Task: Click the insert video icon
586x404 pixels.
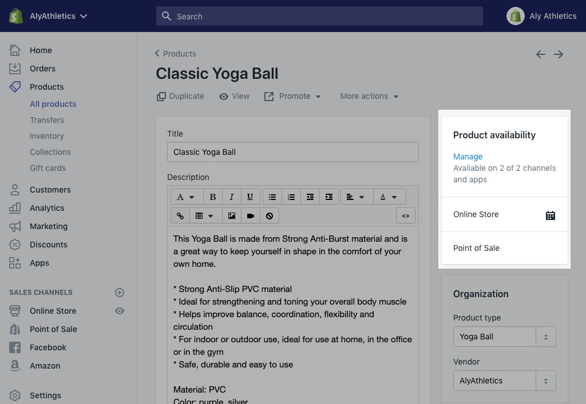Action: point(251,216)
